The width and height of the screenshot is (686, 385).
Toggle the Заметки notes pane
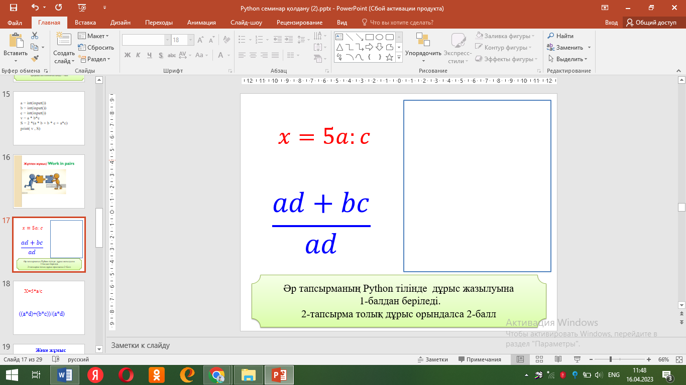click(x=432, y=359)
